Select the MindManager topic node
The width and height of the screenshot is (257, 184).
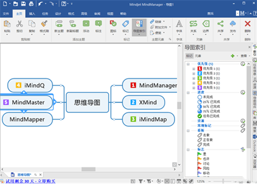[x=150, y=85]
